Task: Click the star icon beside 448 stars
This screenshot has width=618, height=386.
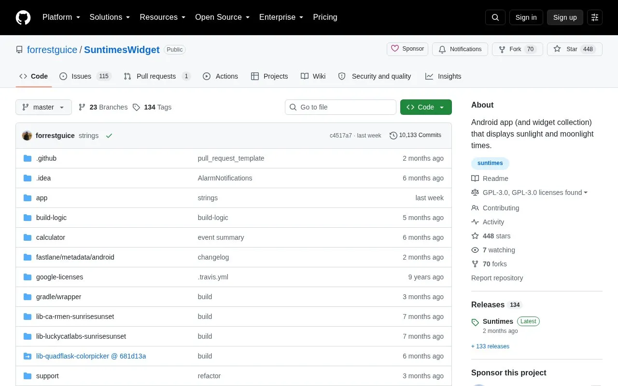Action: click(475, 236)
